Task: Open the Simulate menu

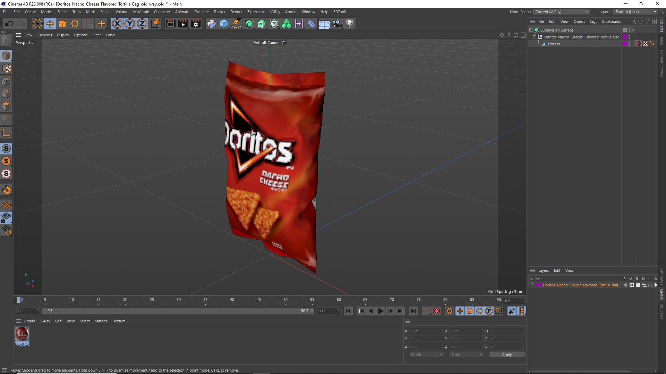Action: (x=201, y=12)
